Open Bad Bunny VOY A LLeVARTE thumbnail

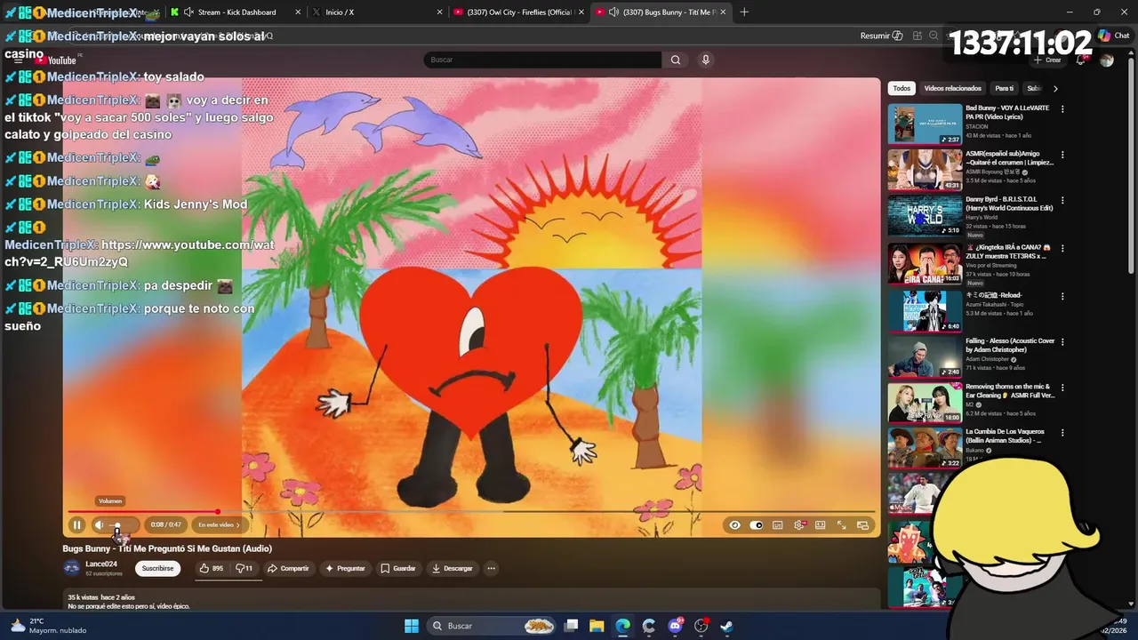click(x=925, y=124)
